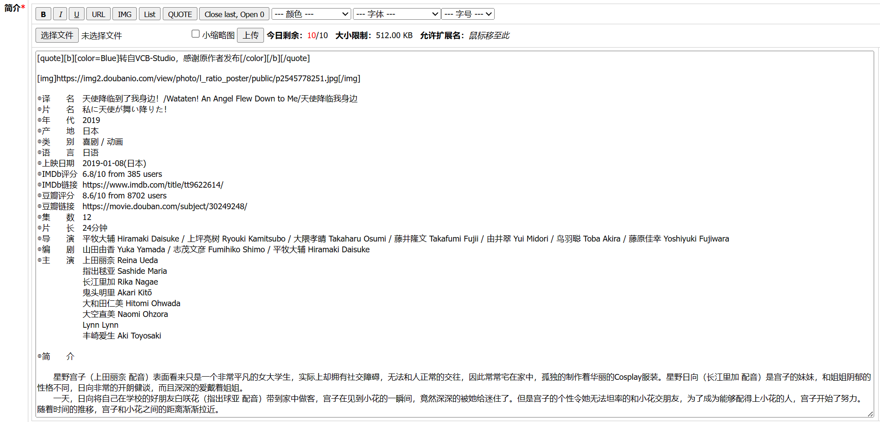The height and width of the screenshot is (422, 880).
Task: Click the 简介 field label
Action: (14, 8)
